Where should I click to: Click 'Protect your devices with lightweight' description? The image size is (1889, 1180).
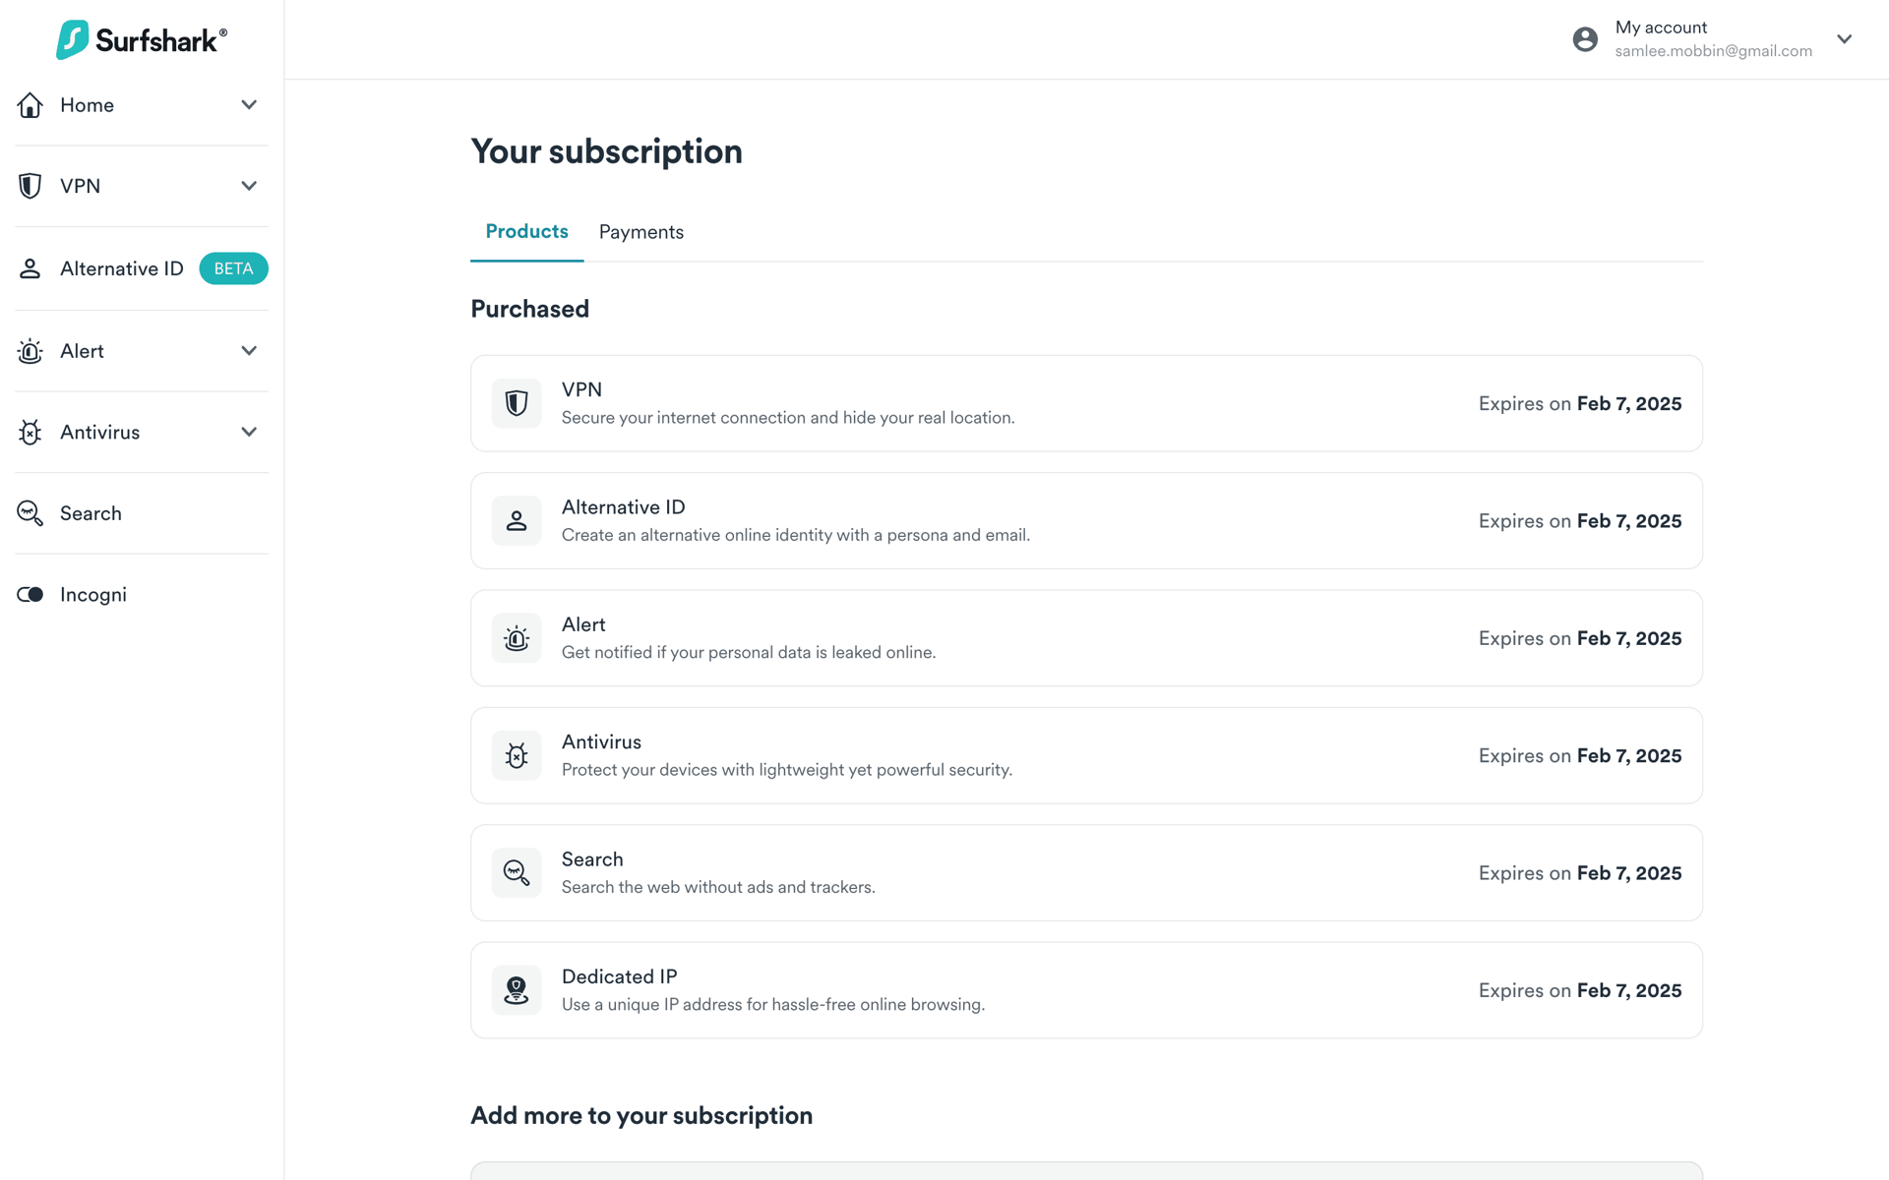(x=787, y=770)
